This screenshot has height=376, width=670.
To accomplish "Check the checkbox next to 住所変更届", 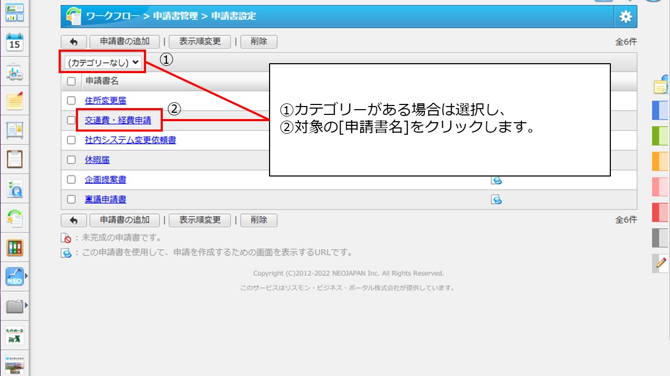I will [71, 100].
